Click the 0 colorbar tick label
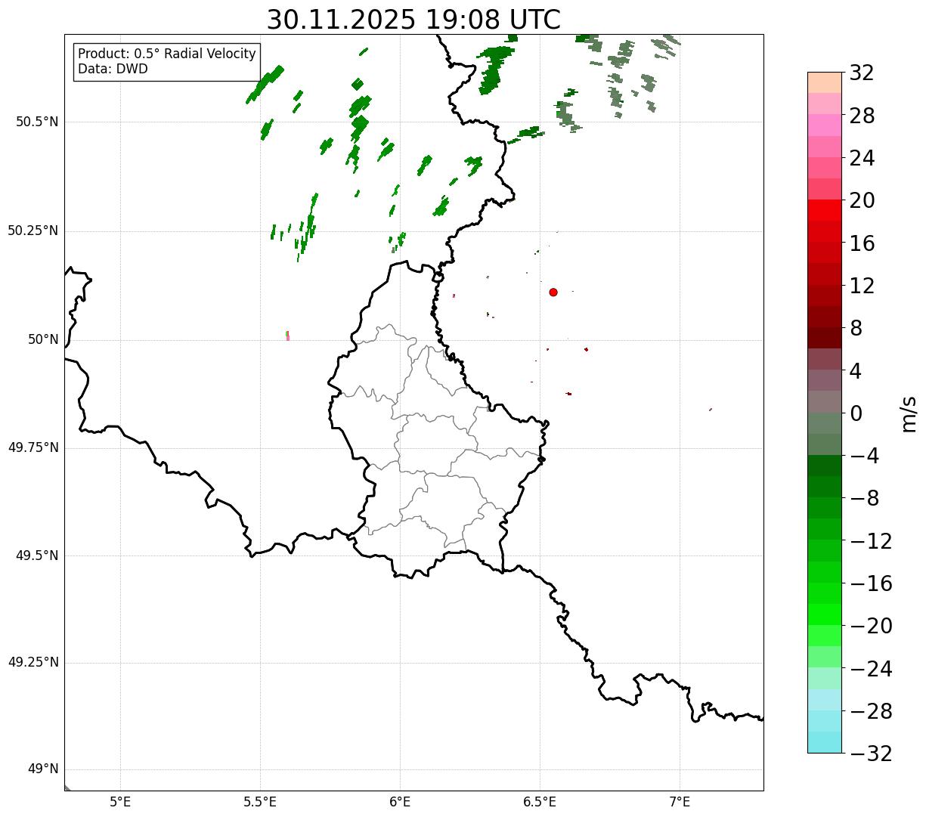This screenshot has width=926, height=817. (x=856, y=413)
